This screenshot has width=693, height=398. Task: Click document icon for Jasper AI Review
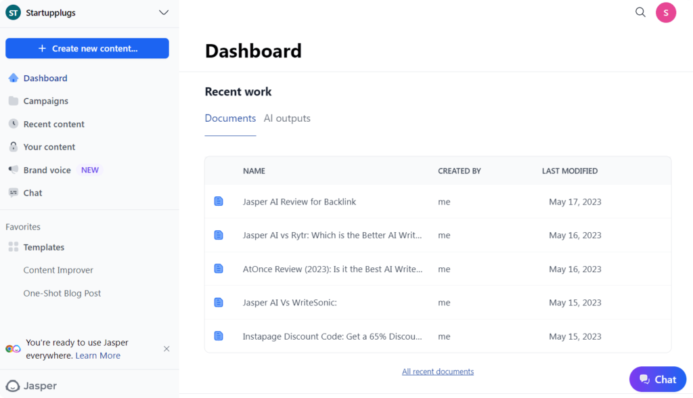click(x=219, y=201)
